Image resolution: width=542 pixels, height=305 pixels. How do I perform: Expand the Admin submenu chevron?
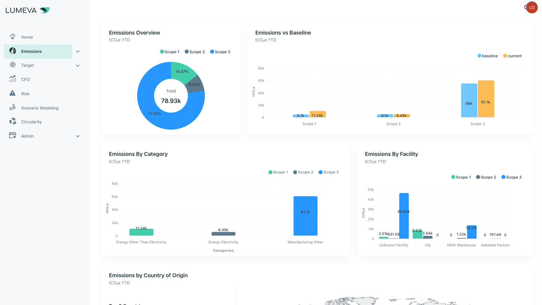[78, 136]
